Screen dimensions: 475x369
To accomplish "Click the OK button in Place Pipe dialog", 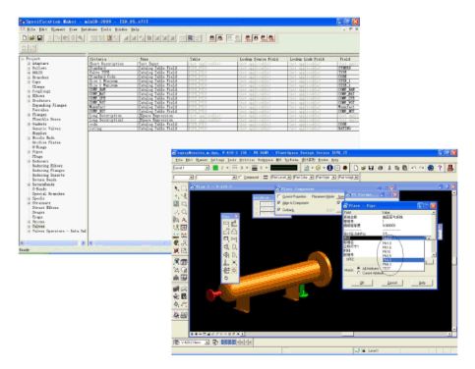I will 362,283.
